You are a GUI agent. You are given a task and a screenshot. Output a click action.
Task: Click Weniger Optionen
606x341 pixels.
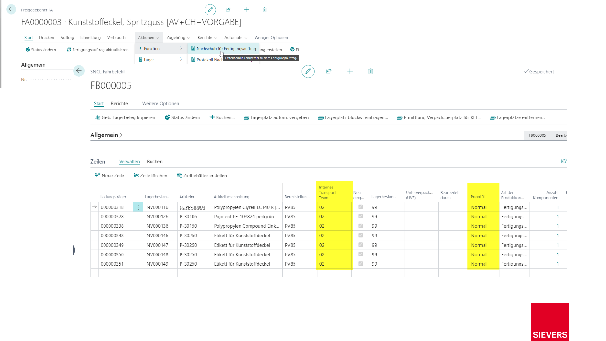tap(271, 37)
